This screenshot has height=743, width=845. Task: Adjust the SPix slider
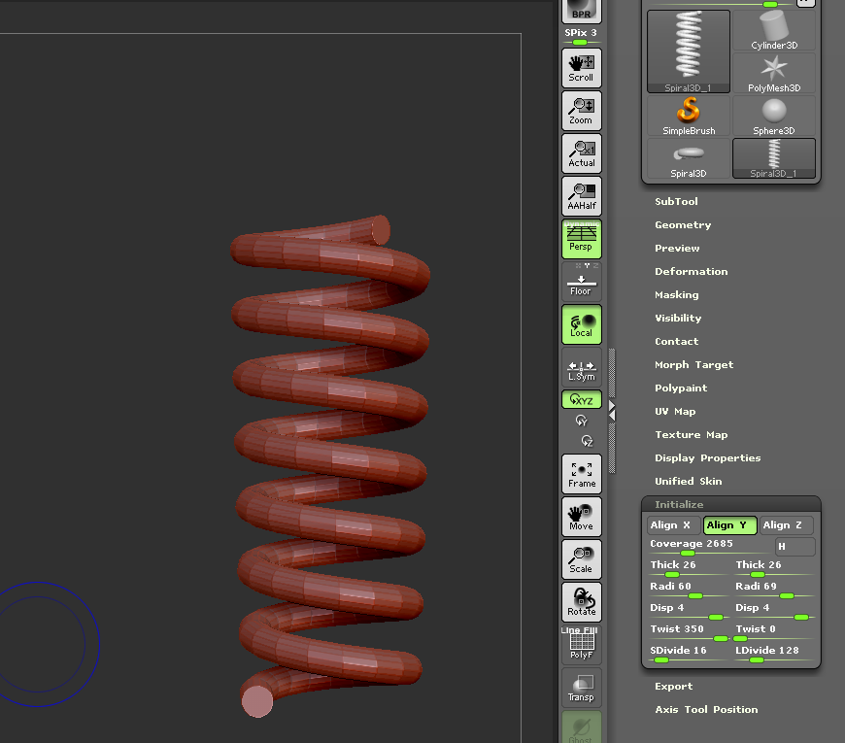pyautogui.click(x=581, y=37)
